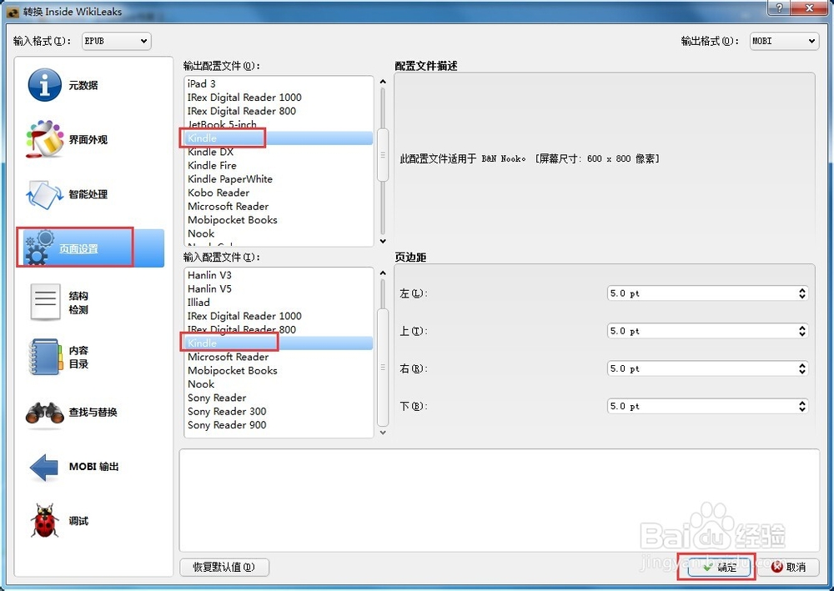This screenshot has width=834, height=591.
Task: Choose IRex Digital Reader 1000 input profile
Action: (x=279, y=316)
